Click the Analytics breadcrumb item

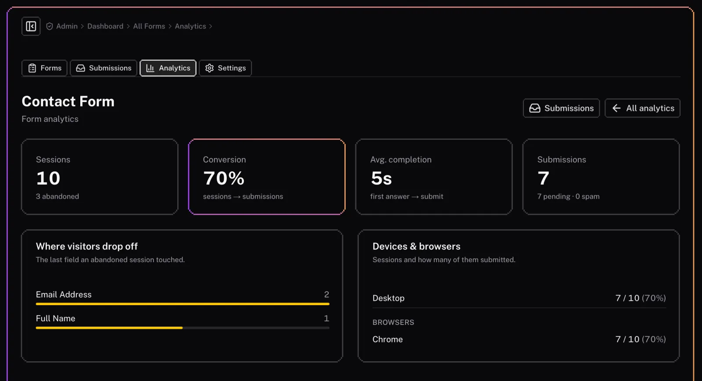point(190,26)
